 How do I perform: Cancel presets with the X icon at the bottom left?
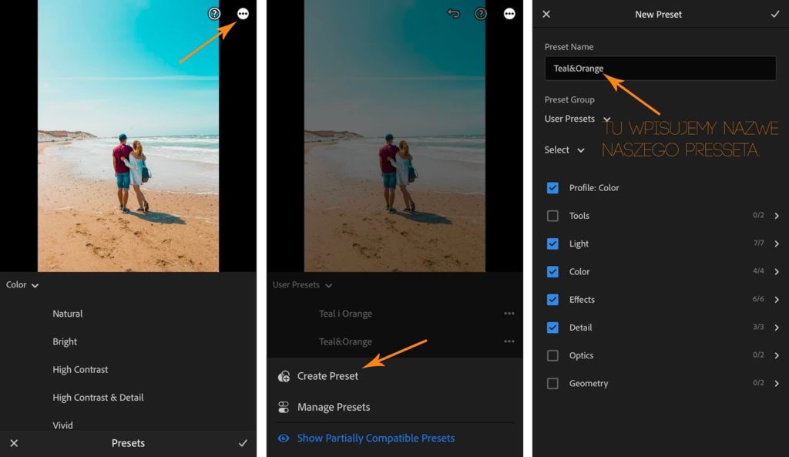tap(14, 443)
